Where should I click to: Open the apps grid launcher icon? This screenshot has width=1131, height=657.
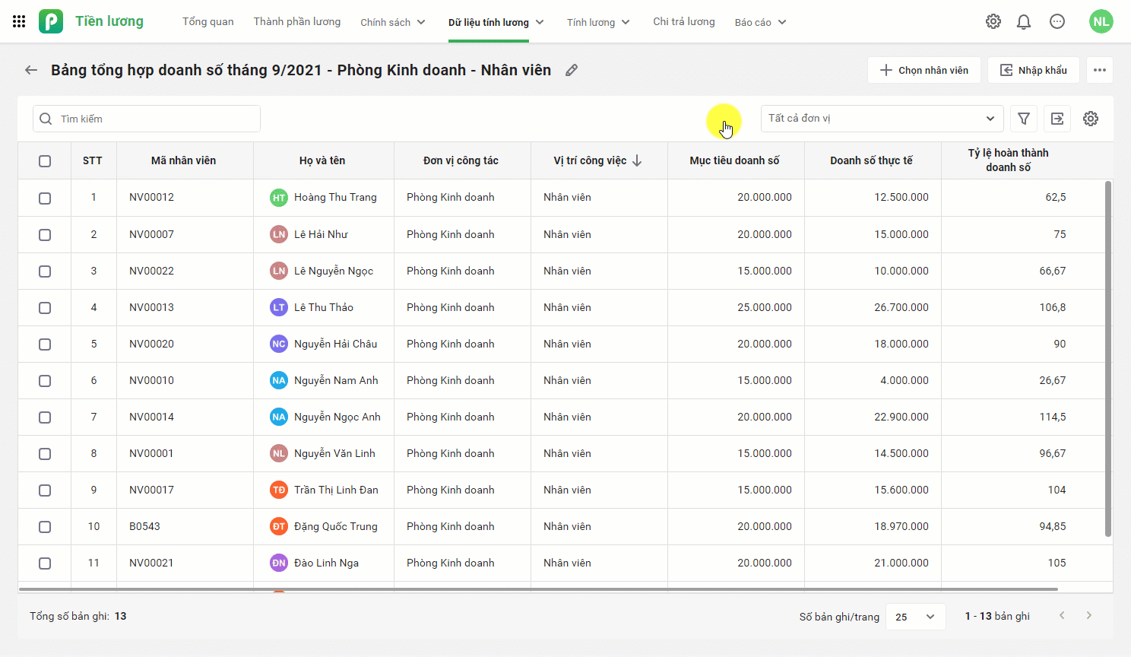click(19, 21)
